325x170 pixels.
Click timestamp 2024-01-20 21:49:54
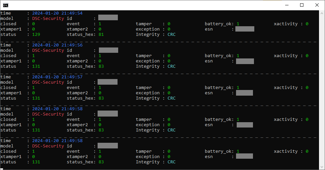coord(57,13)
